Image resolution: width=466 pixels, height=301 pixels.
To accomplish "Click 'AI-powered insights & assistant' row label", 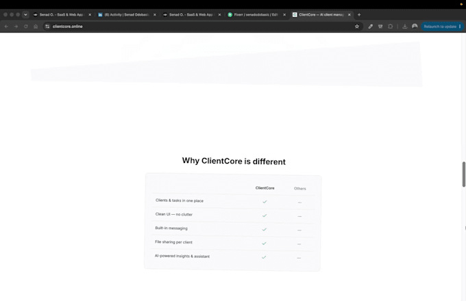I will 182,256.
